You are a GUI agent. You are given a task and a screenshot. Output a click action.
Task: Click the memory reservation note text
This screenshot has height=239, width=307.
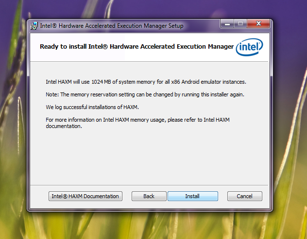145,94
